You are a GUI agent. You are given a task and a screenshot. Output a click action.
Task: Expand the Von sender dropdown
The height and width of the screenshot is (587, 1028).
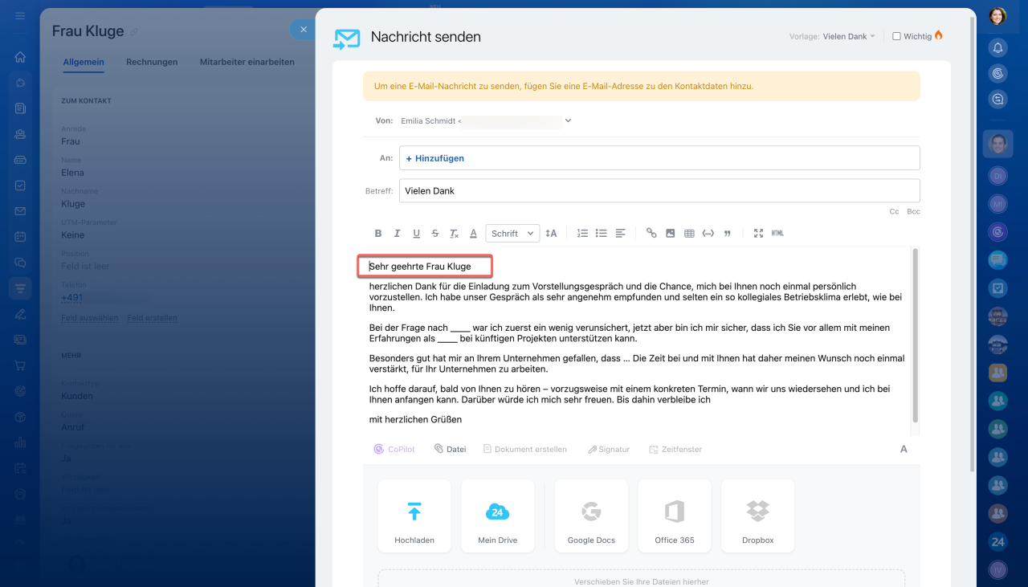pyautogui.click(x=568, y=120)
